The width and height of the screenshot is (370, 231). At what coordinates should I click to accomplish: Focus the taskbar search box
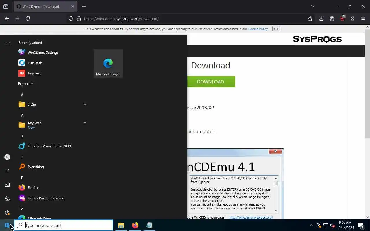pyautogui.click(x=64, y=225)
